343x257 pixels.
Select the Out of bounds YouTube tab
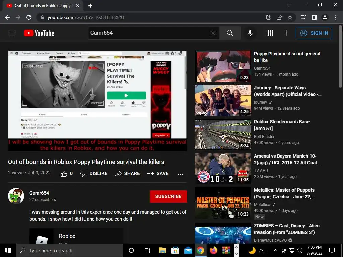(43, 6)
